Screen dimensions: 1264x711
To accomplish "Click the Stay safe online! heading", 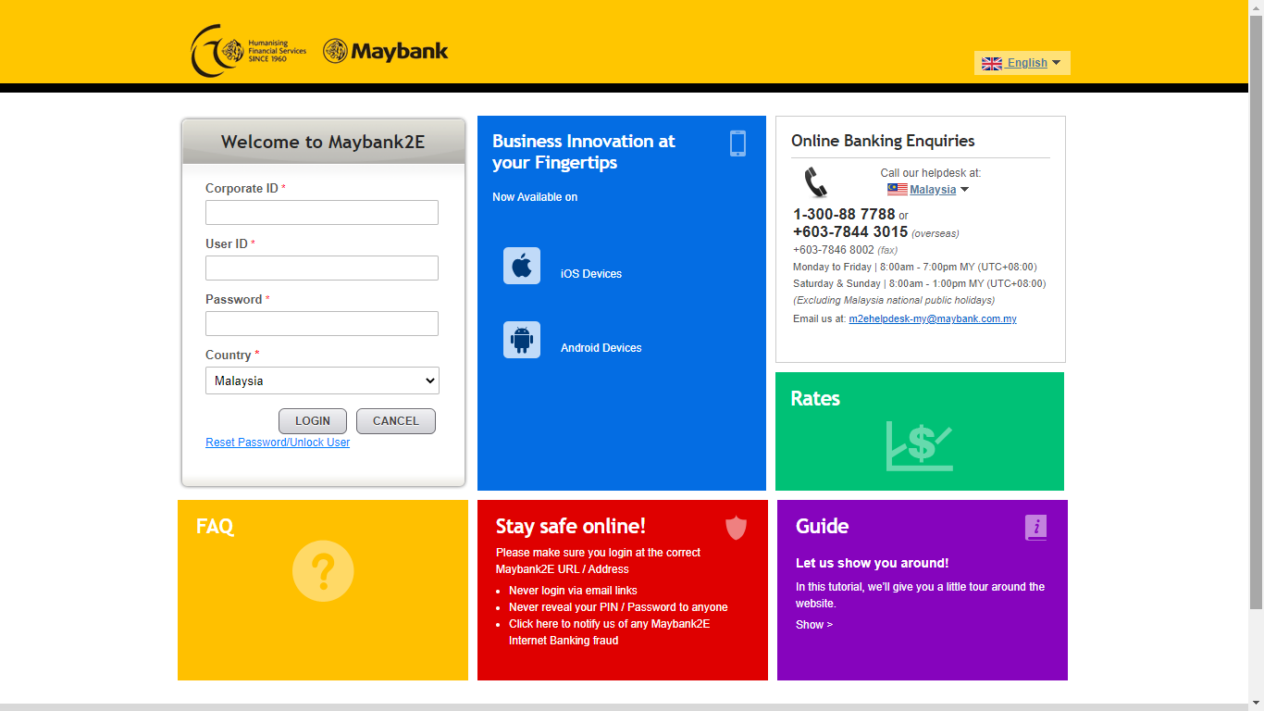I will click(x=571, y=526).
